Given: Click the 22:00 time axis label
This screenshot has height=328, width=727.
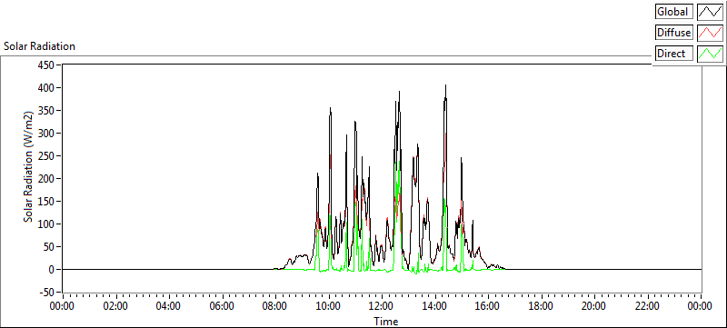Looking at the screenshot, I should 647,306.
